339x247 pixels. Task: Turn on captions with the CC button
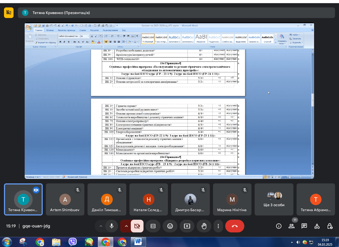153,226
